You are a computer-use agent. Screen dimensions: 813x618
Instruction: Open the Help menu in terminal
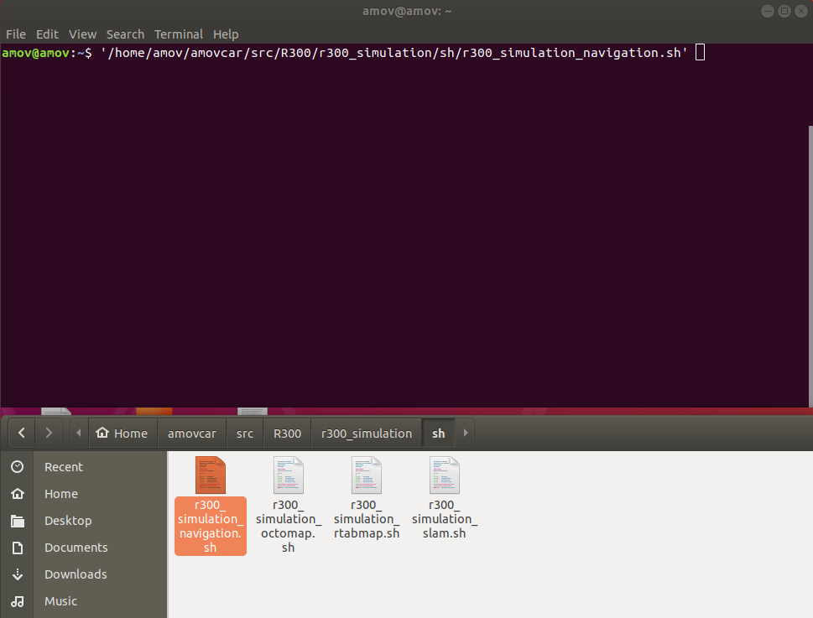[226, 34]
